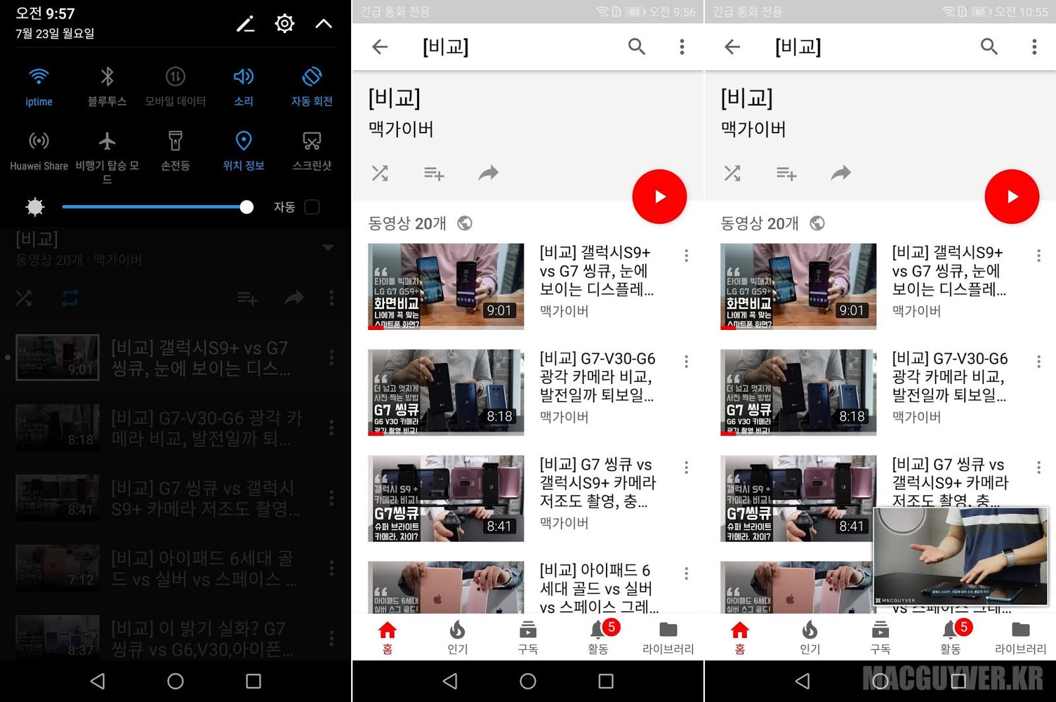The image size is (1056, 702).
Task: Shuffle playlist on middle phone
Action: pyautogui.click(x=379, y=174)
